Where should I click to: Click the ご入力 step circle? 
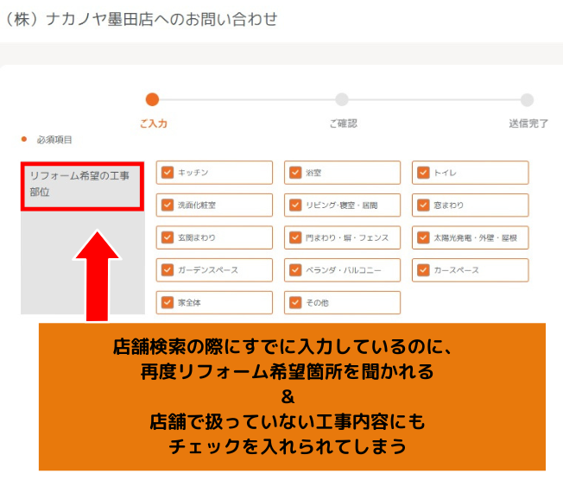click(152, 99)
